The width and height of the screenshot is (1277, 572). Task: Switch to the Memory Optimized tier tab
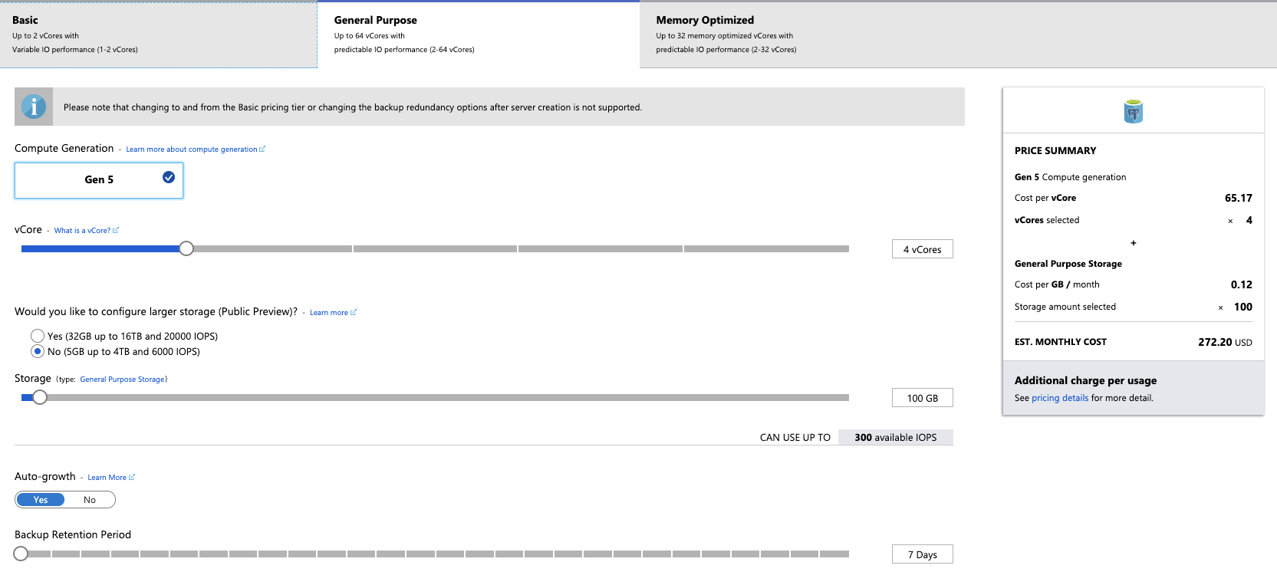[x=958, y=35]
